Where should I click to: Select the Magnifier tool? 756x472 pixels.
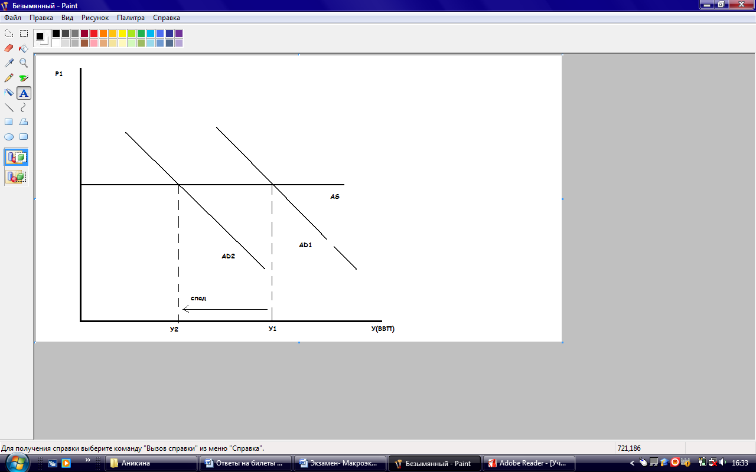click(24, 63)
